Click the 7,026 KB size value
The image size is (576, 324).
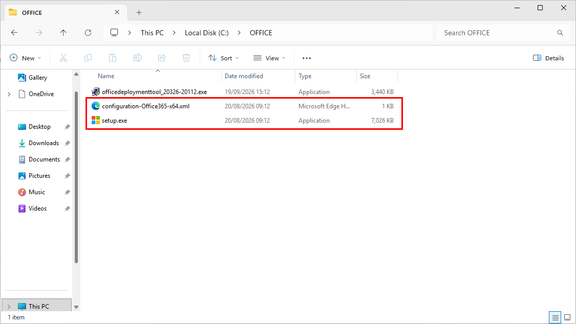click(382, 120)
